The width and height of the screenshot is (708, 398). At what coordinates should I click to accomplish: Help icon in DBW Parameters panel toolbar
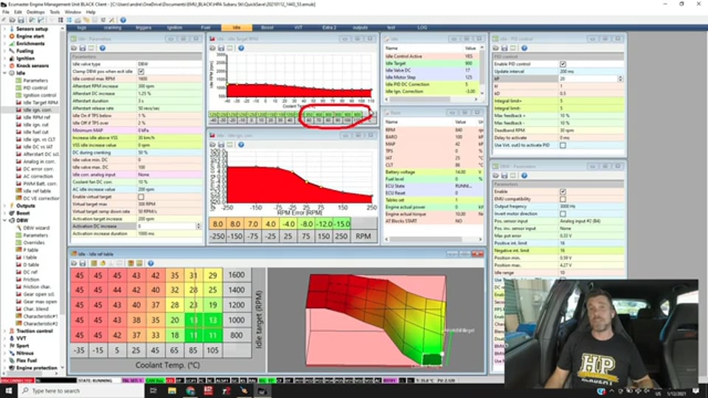(x=524, y=175)
